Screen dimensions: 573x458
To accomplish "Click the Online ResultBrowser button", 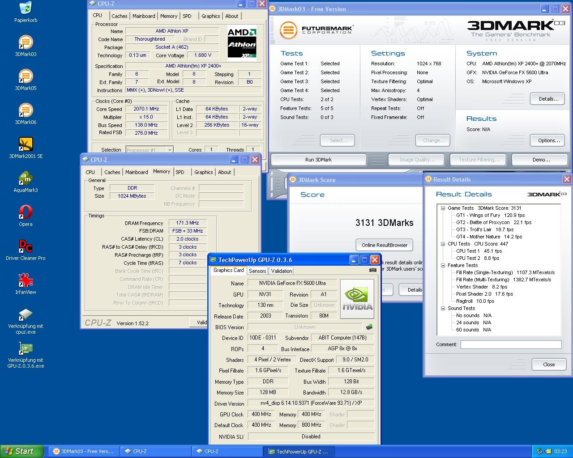I will pos(385,245).
